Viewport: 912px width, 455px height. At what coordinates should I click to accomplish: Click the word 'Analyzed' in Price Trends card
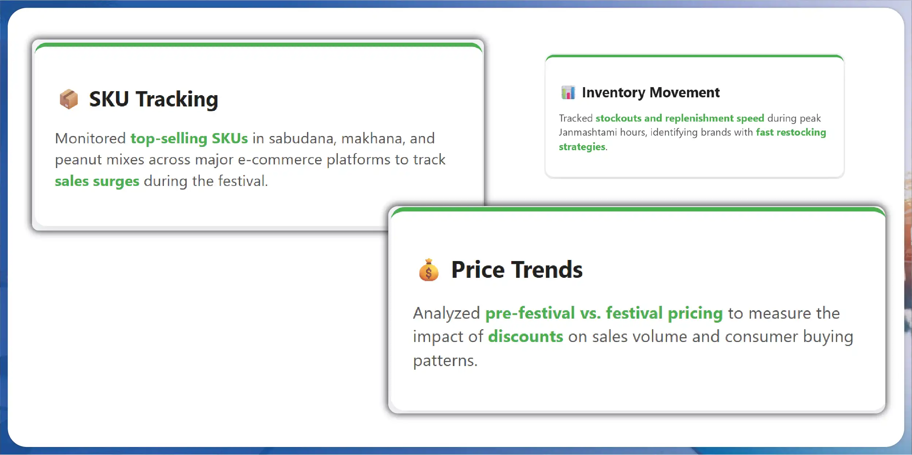[446, 313]
